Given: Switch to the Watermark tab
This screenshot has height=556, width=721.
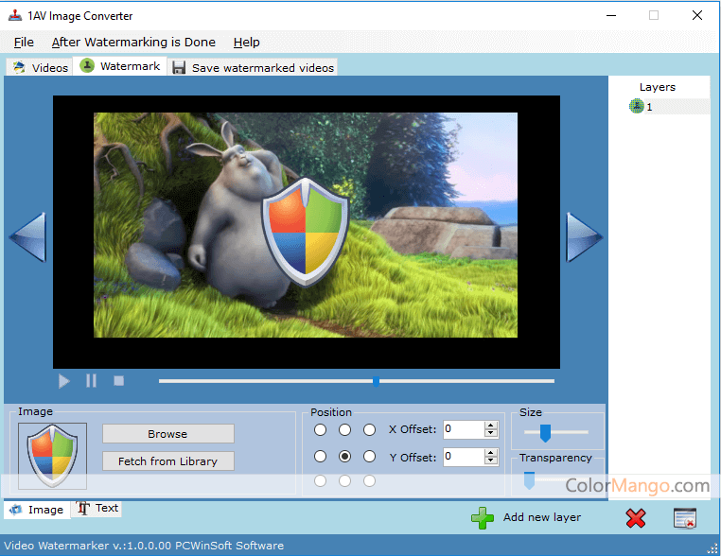Looking at the screenshot, I should [120, 66].
